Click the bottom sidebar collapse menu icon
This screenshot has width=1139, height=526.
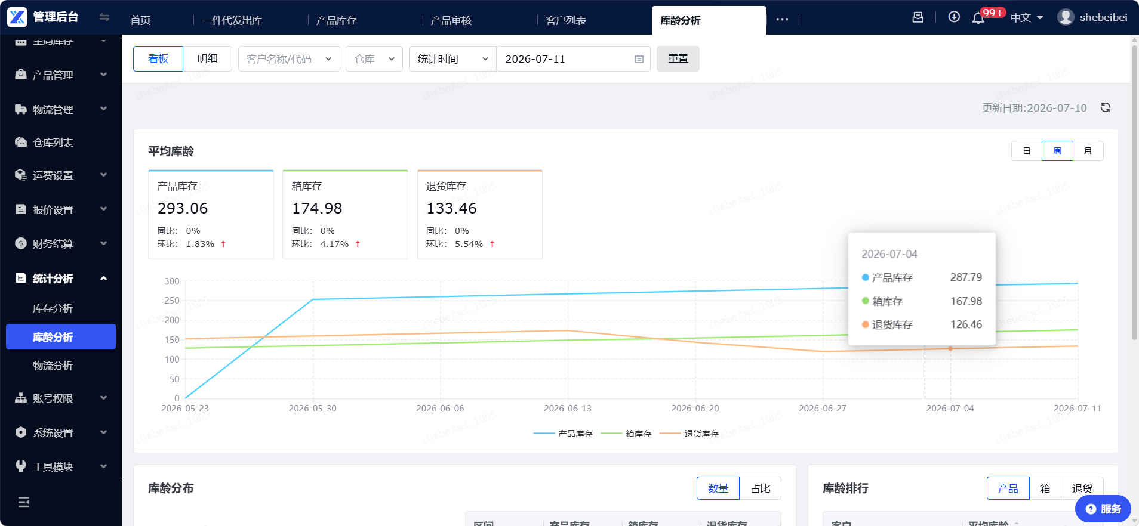point(24,502)
